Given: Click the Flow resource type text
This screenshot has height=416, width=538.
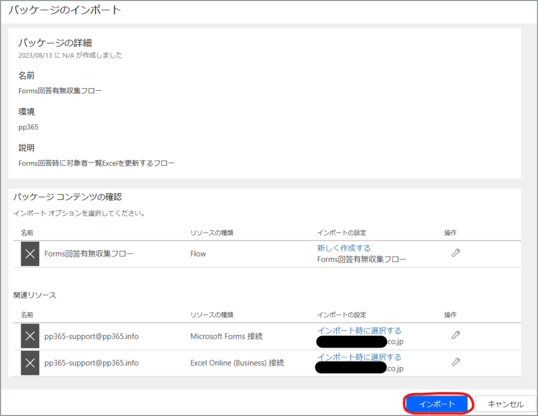Looking at the screenshot, I should pyautogui.click(x=198, y=254).
